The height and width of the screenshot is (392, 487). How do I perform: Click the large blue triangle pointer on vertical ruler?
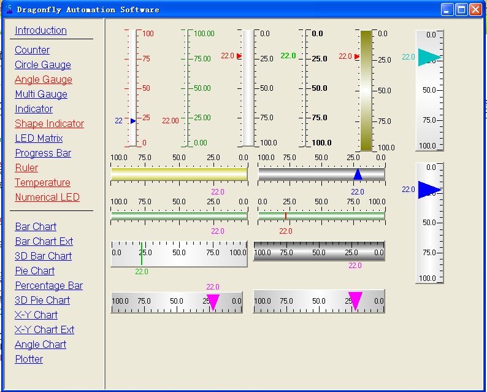click(x=429, y=190)
